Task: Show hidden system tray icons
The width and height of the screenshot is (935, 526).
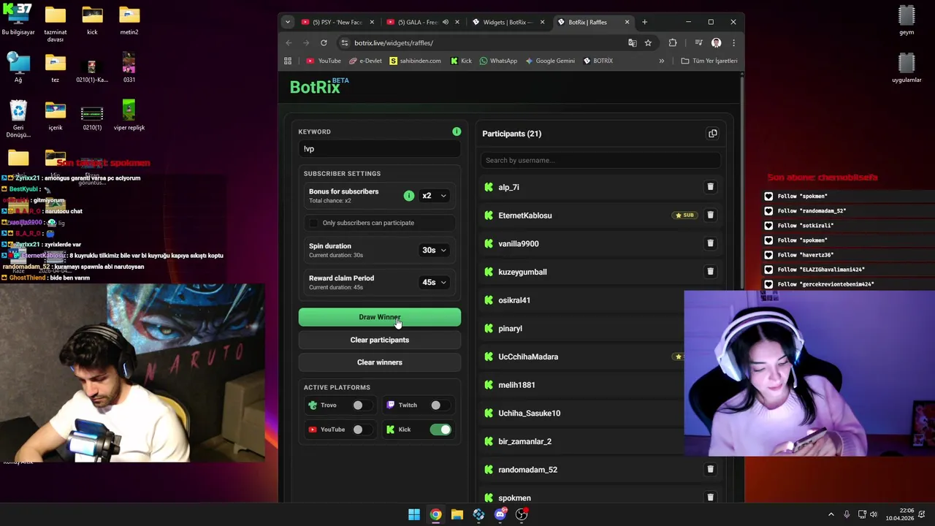Action: pyautogui.click(x=831, y=514)
